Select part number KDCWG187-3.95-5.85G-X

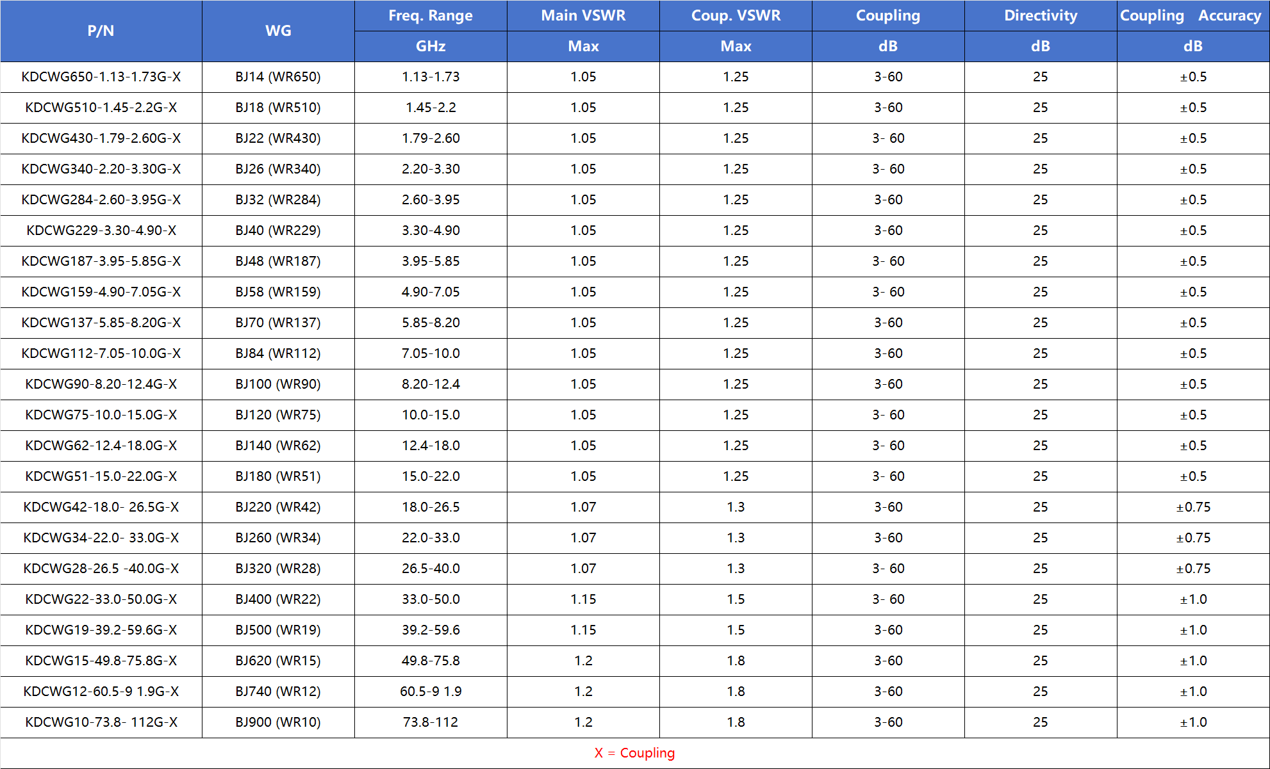click(x=101, y=261)
